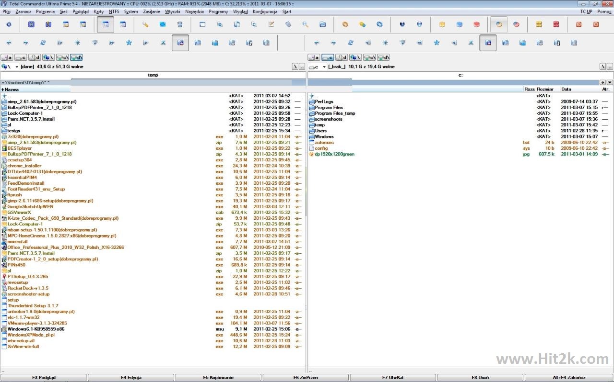Open the Konfiguracja menu

265,11
